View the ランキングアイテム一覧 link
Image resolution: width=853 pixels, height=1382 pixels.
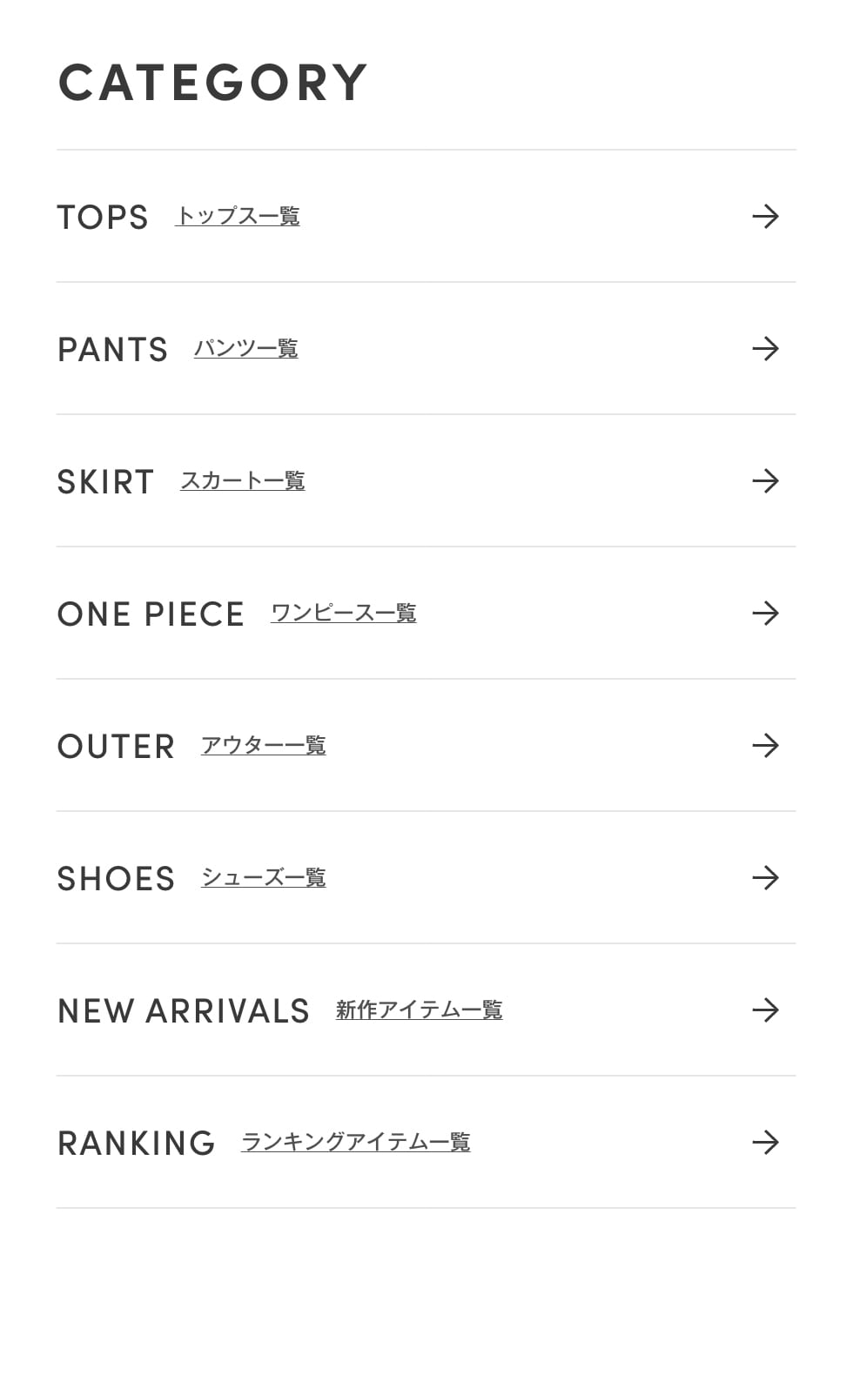pos(355,1143)
